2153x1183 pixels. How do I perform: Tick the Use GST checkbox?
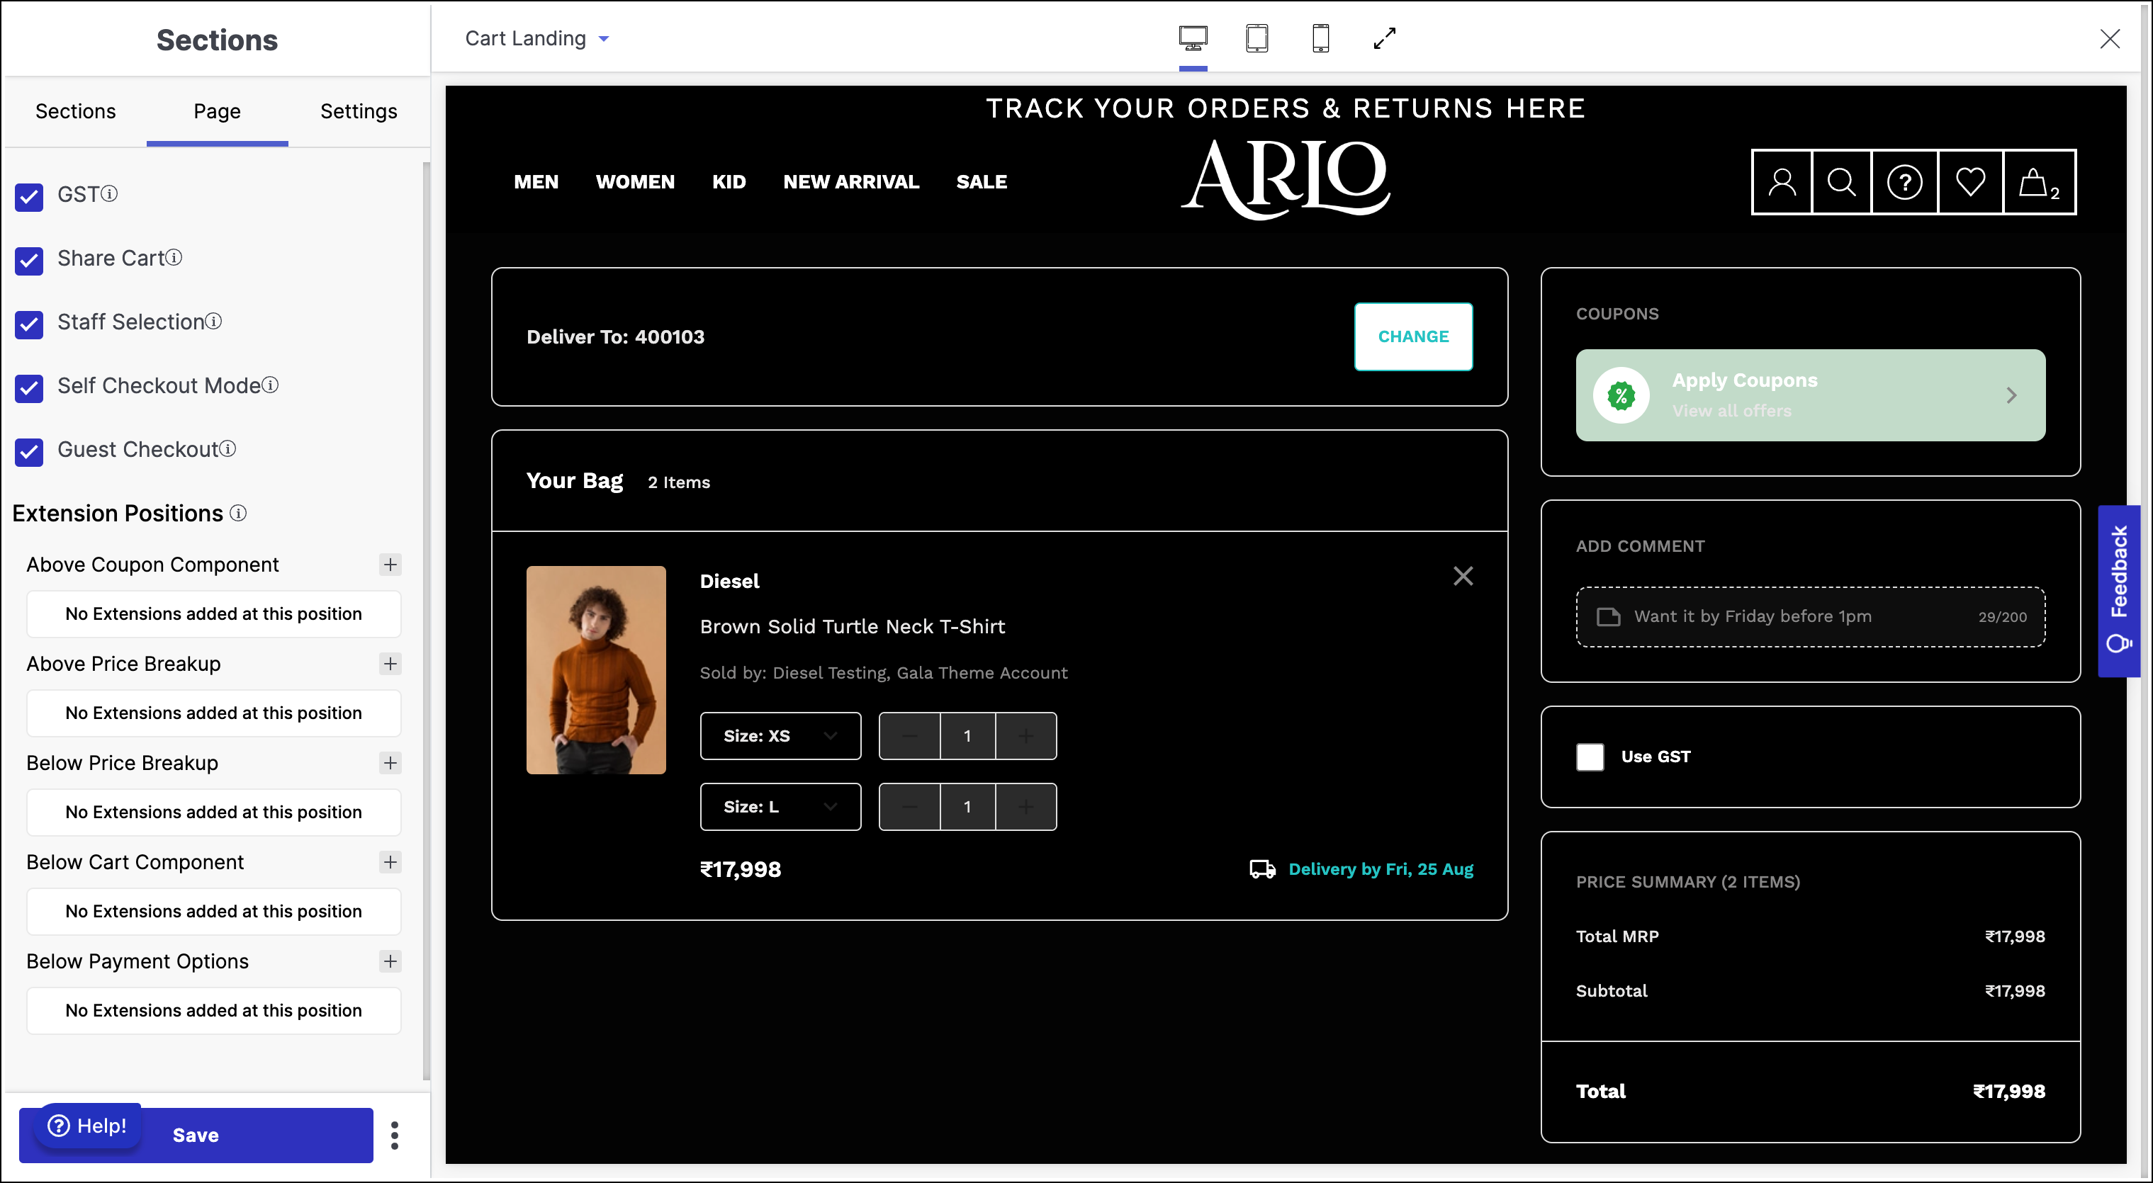click(x=1590, y=757)
